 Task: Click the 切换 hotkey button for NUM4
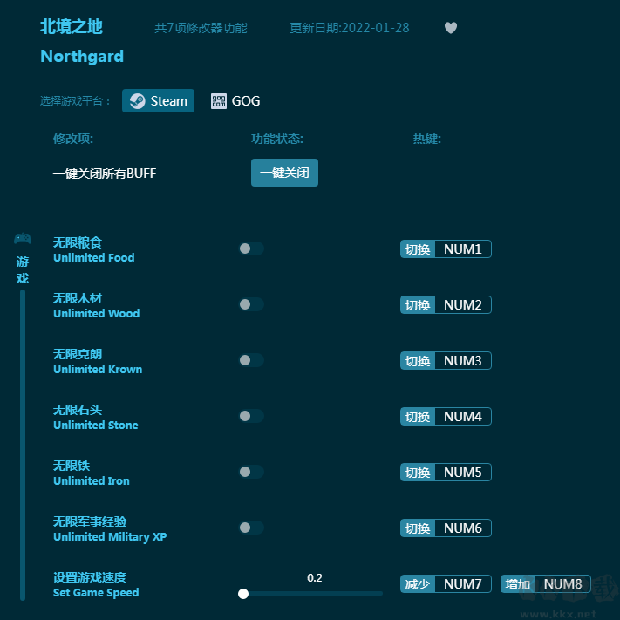click(418, 416)
